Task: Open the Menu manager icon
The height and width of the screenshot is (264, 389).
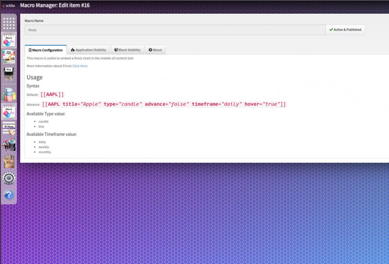Action: (x=9, y=129)
